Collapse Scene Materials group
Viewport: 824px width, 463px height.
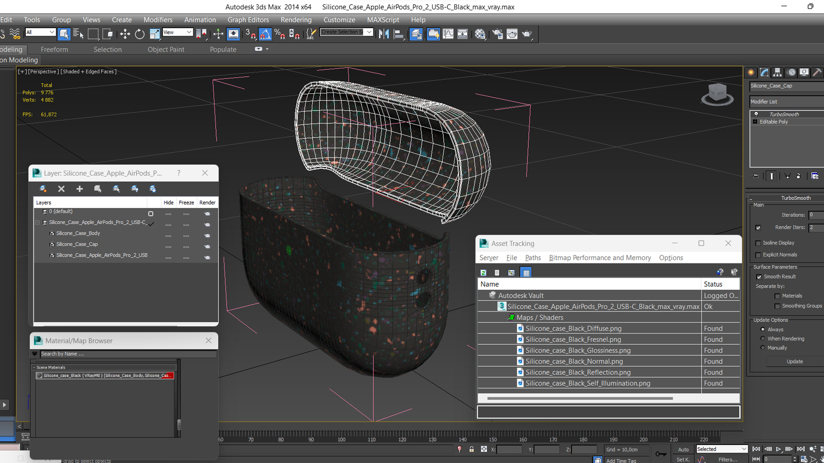click(x=34, y=367)
